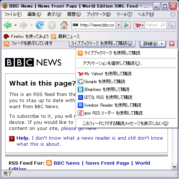Select はてな RSS を使用して購読
179x179 pixels.
[x=127, y=97]
